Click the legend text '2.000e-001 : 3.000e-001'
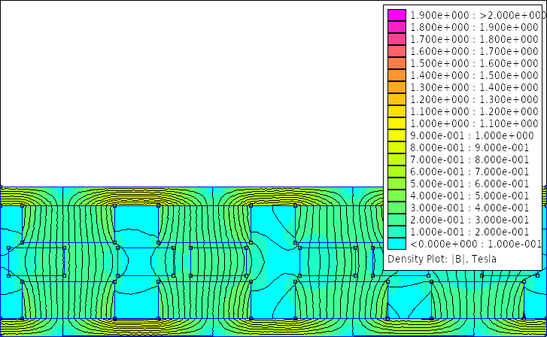The width and height of the screenshot is (547, 337). [x=470, y=220]
